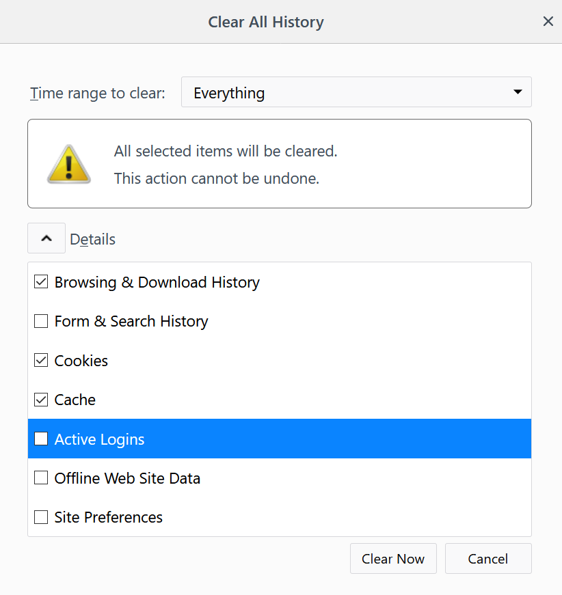Select the Site Preferences label text
This screenshot has height=595, width=562.
pyautogui.click(x=109, y=517)
